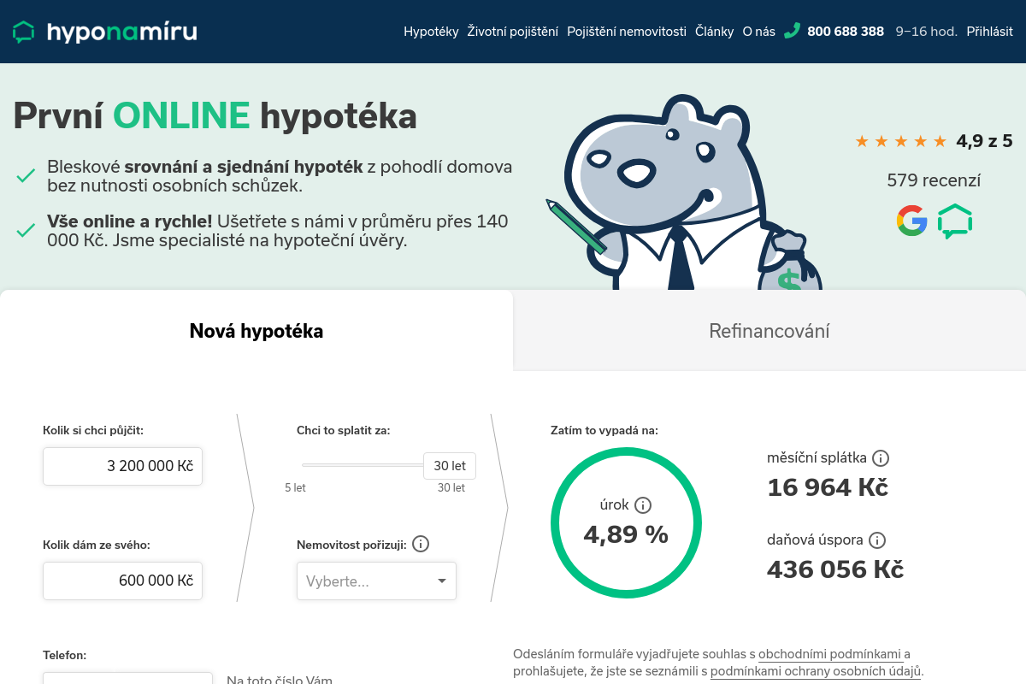Call the number 800 688 388

click(846, 32)
